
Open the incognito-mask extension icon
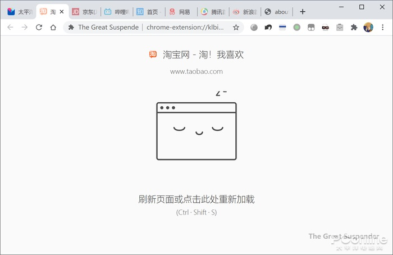(325, 28)
